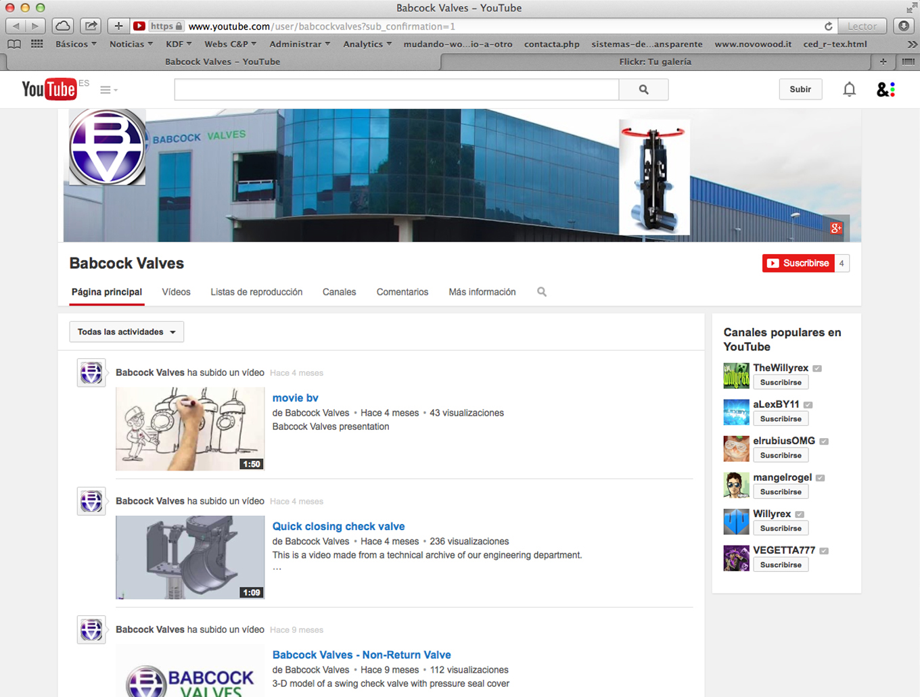Open the Webs C&P bookmarks folder
Image resolution: width=920 pixels, height=697 pixels.
pos(231,44)
